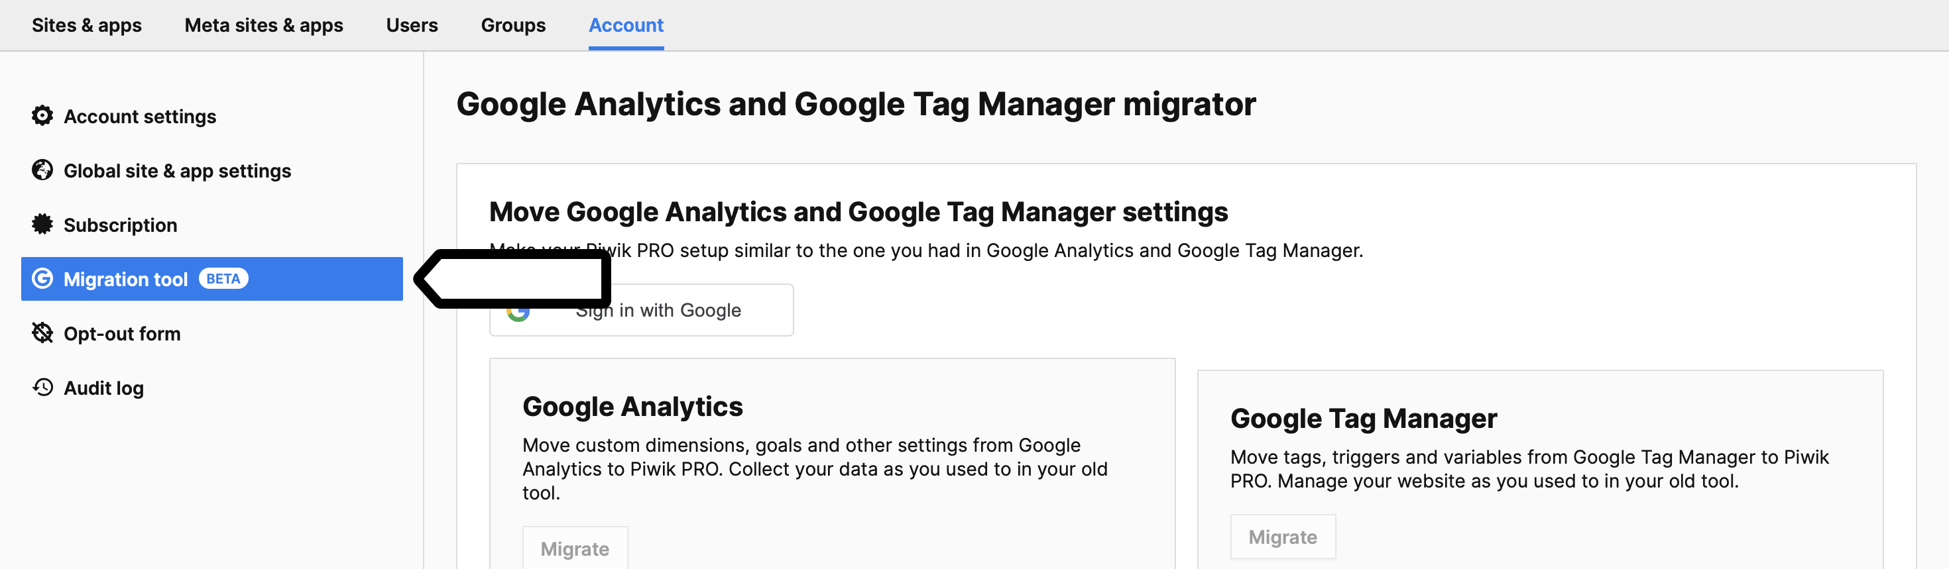Click Migrate under Google Tag Manager
The width and height of the screenshot is (1949, 569).
[1283, 537]
